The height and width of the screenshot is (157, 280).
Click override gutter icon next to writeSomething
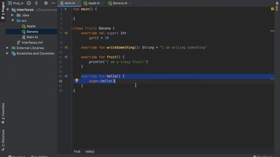66,48
